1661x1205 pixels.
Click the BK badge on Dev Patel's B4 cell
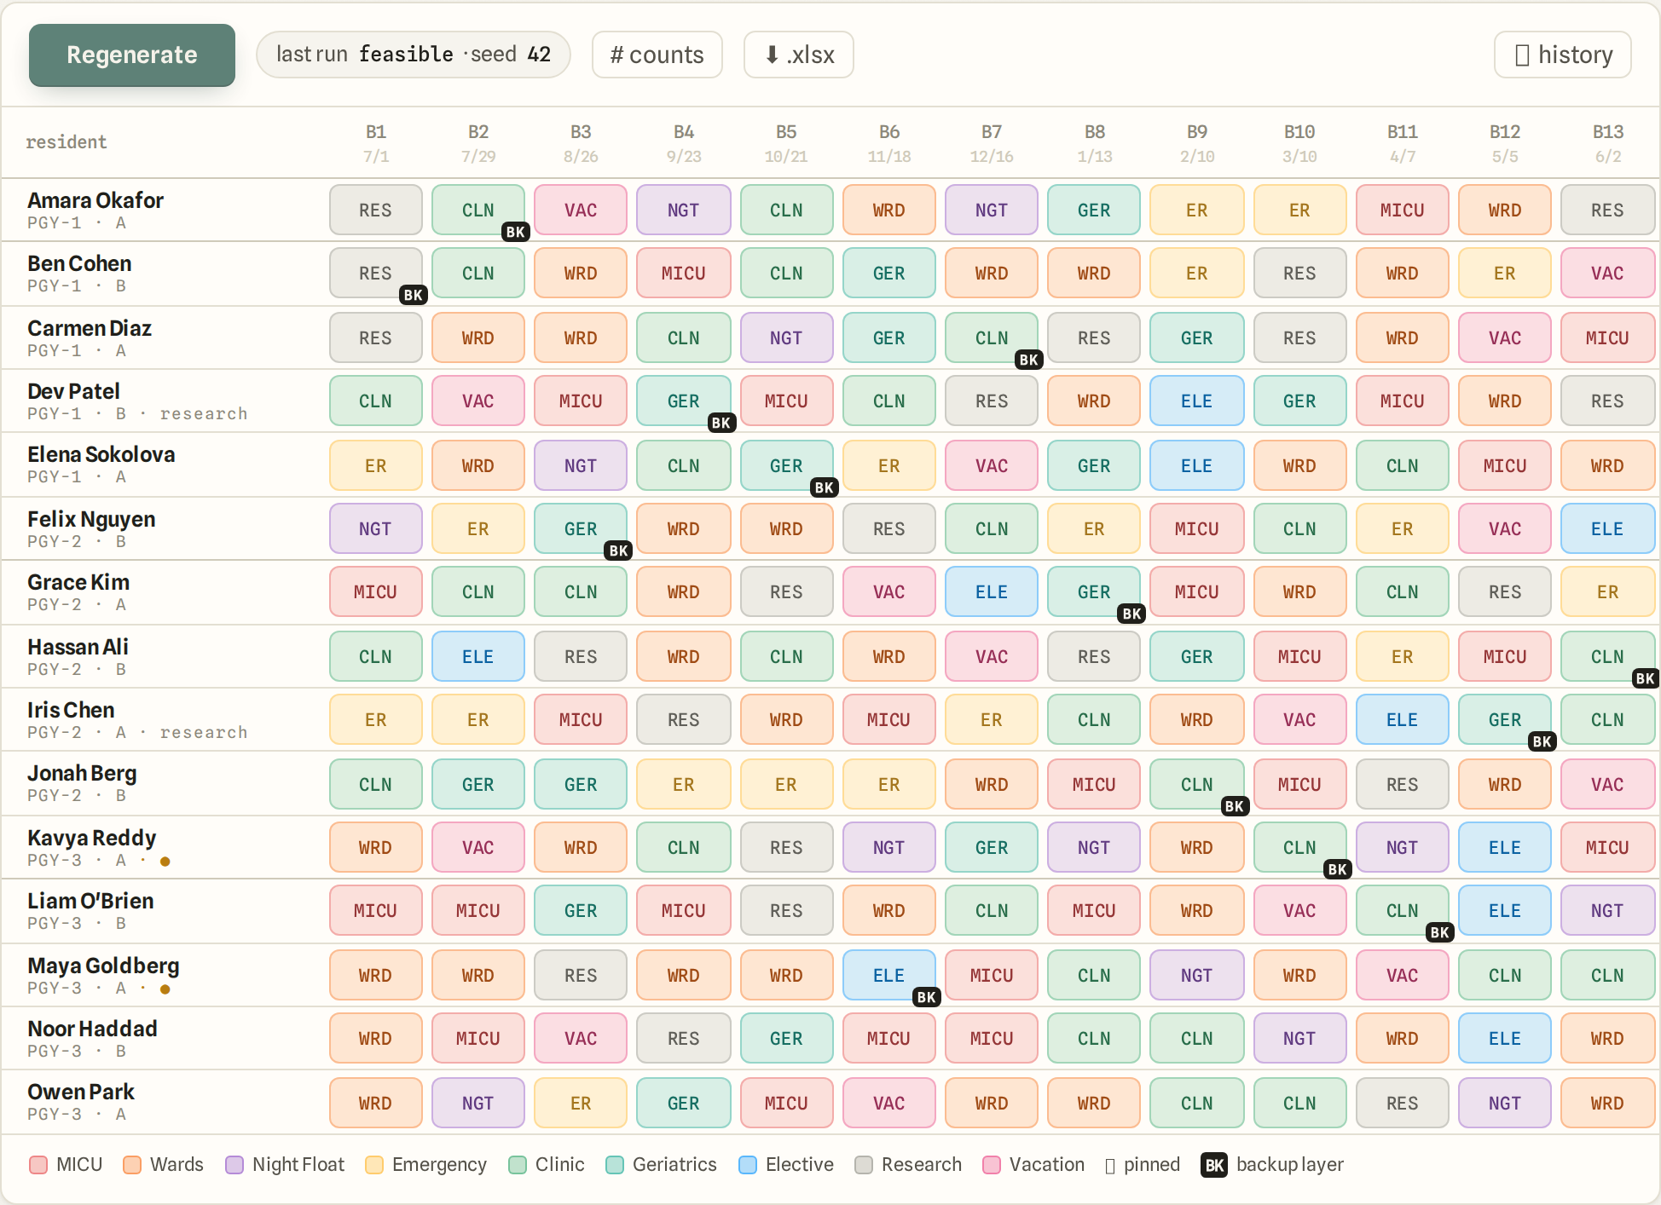tap(721, 423)
